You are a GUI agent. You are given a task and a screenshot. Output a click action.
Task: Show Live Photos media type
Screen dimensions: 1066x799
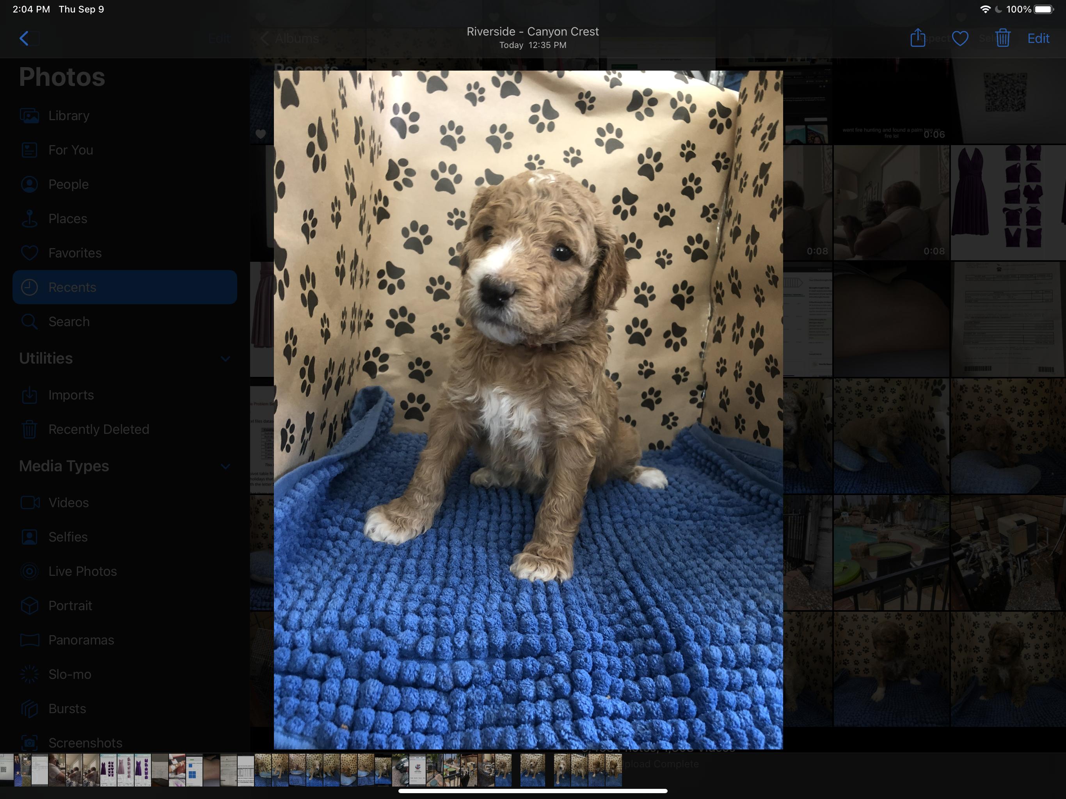(x=82, y=571)
